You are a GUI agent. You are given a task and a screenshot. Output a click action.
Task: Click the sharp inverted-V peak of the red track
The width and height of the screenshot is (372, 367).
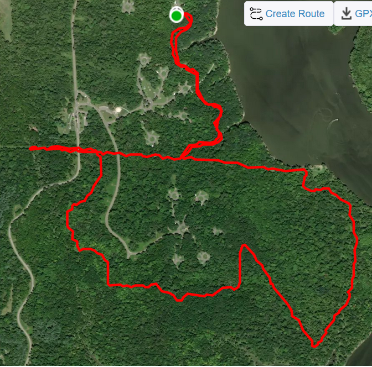point(244,245)
